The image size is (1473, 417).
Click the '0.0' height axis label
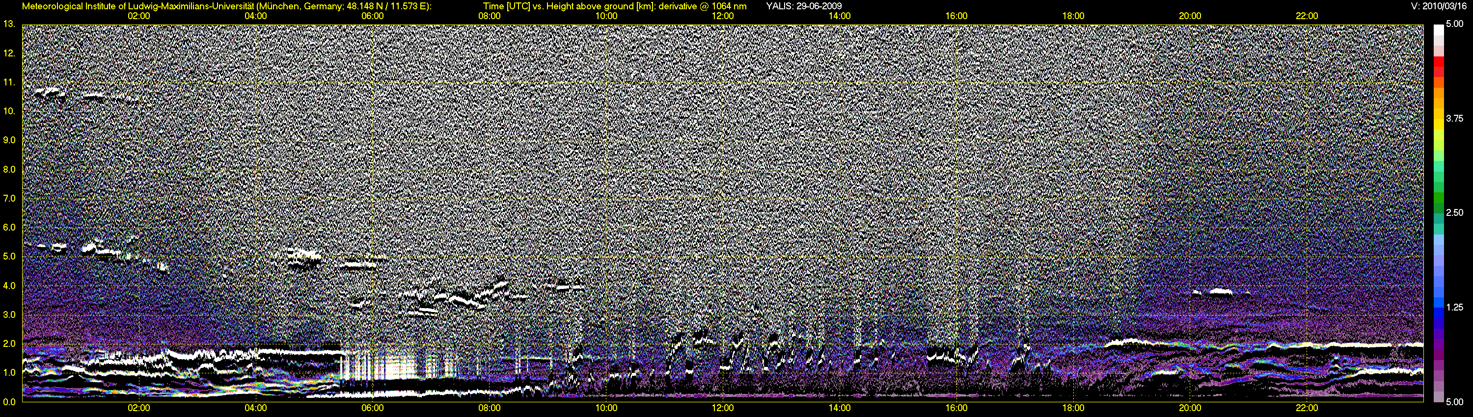coord(8,402)
